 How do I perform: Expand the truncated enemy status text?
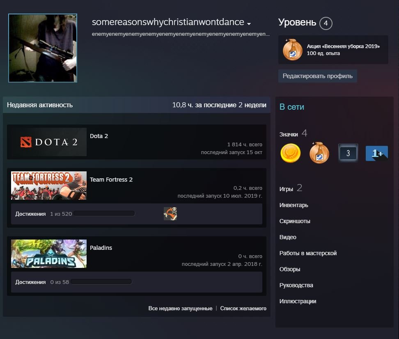[x=181, y=35]
